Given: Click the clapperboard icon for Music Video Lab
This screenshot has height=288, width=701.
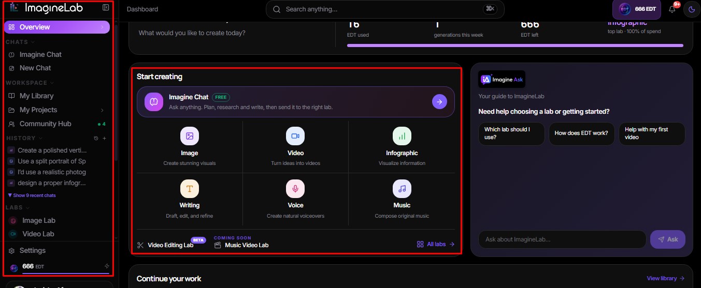Looking at the screenshot, I should [218, 245].
